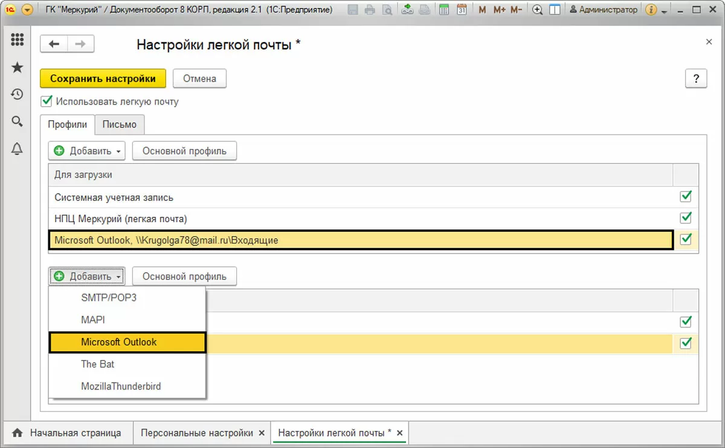
Task: Open the sidebar search magnifier
Action: pyautogui.click(x=17, y=121)
